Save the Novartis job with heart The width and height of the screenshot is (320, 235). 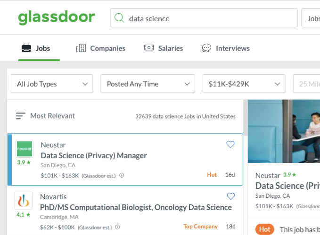(x=230, y=196)
